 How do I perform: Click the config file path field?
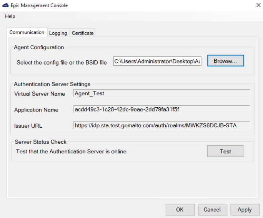point(157,61)
